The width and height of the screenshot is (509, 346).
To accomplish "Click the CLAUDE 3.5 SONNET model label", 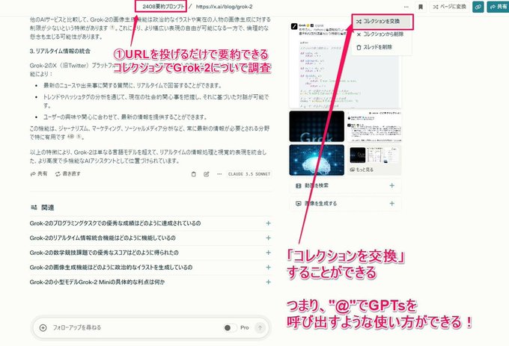I will click(x=249, y=174).
